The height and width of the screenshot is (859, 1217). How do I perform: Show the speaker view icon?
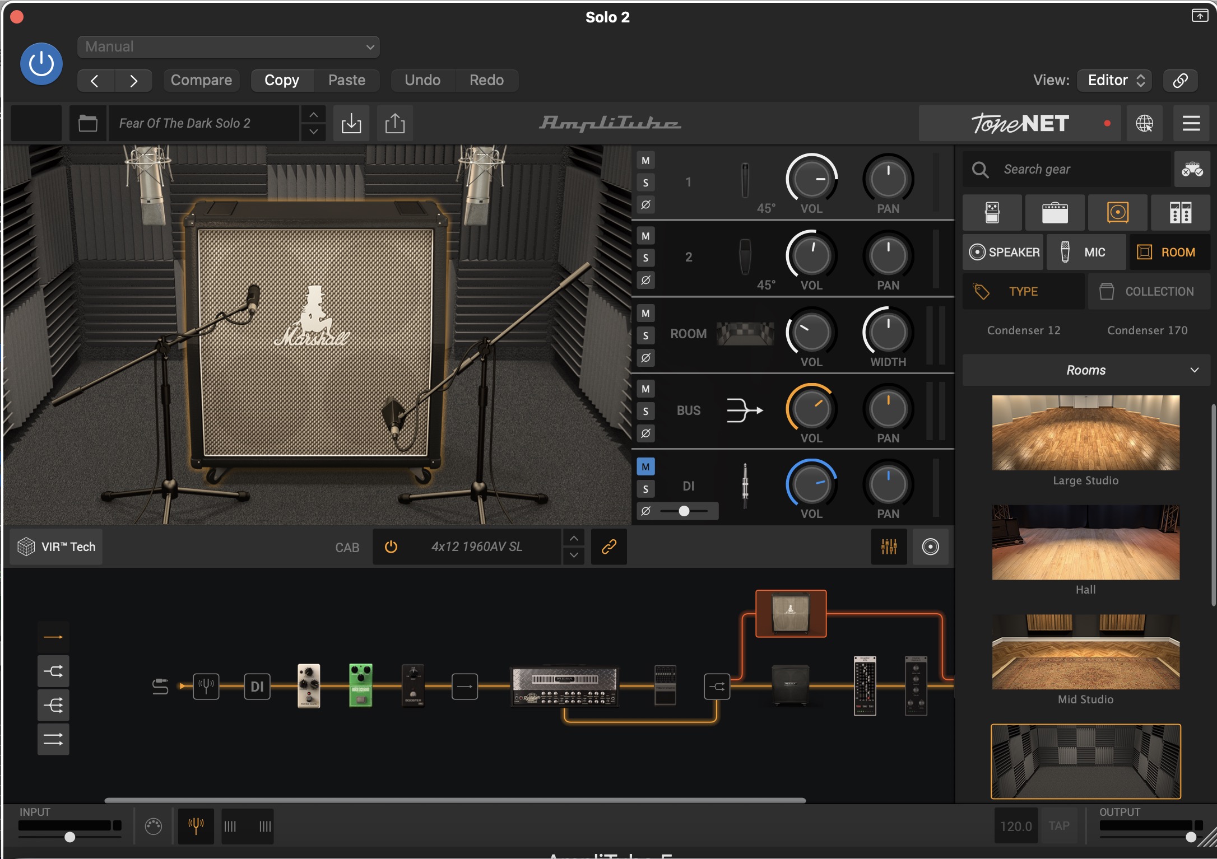coord(930,547)
